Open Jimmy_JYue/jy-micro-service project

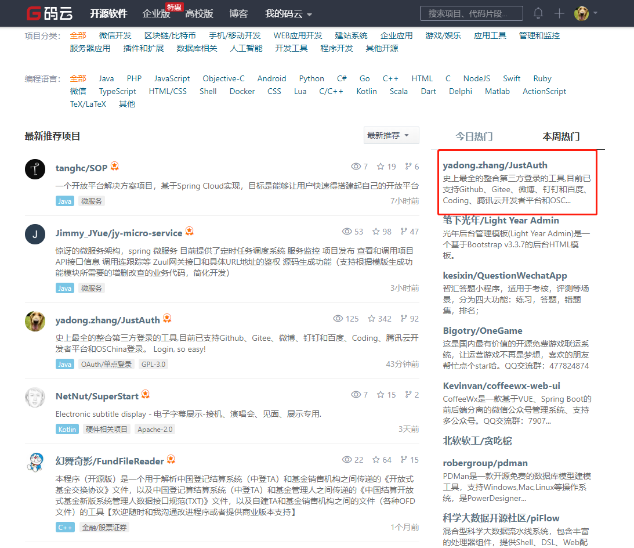119,233
